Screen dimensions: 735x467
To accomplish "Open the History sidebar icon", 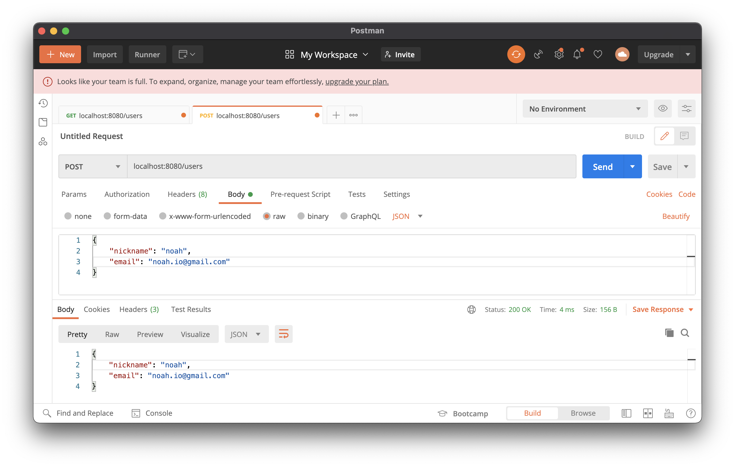I will 43,103.
